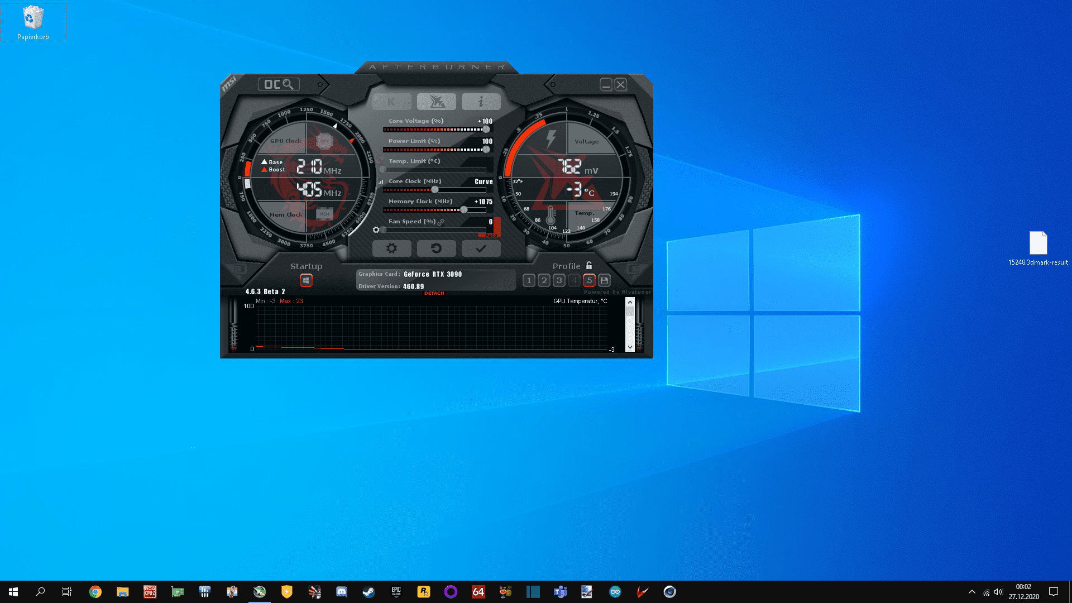Load profile slot 3
This screenshot has width=1072, height=603.
coord(559,280)
